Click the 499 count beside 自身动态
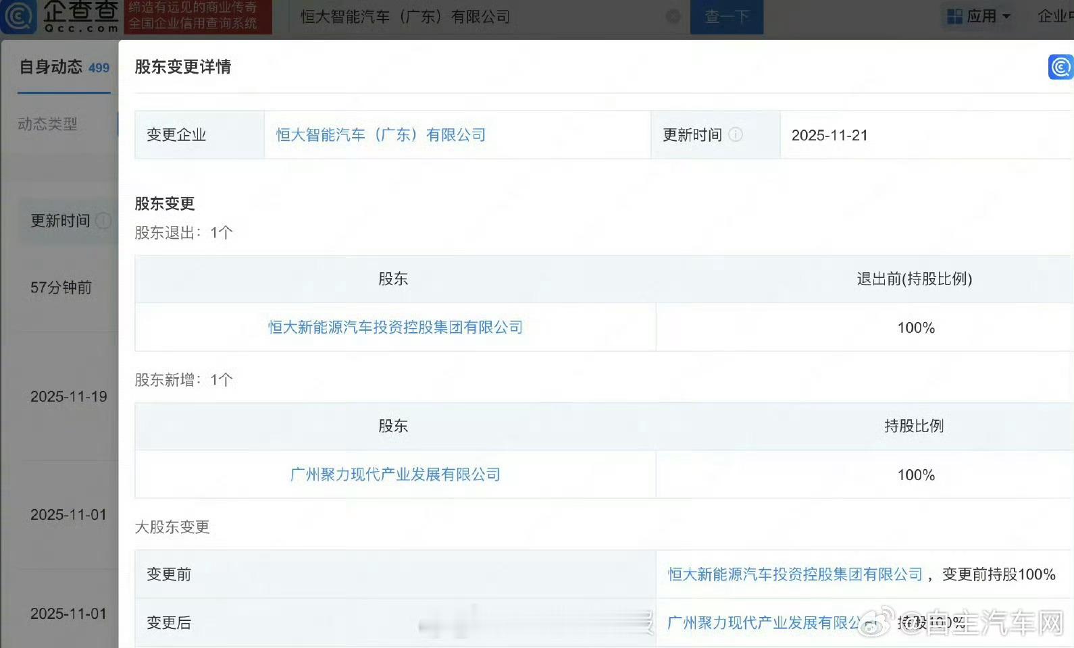 click(x=99, y=67)
